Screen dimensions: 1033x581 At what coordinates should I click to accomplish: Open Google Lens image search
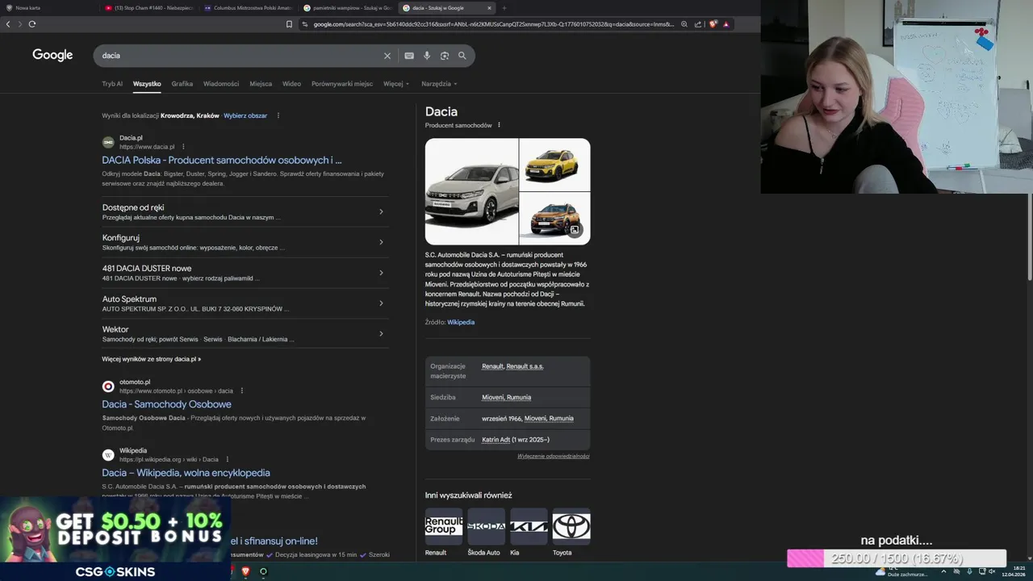(445, 56)
